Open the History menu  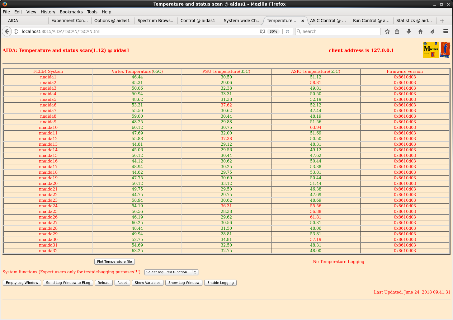[48, 12]
